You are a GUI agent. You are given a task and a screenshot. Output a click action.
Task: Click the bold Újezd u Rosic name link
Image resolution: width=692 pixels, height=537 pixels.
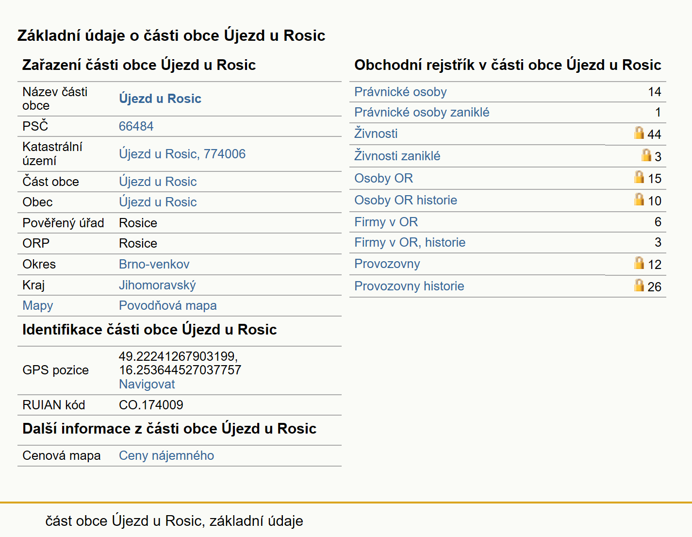(160, 99)
